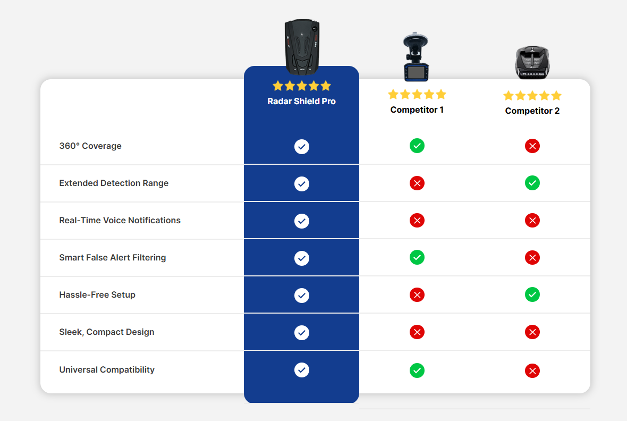Click Competitor 2 red X for Universal Compatibility
Image resolution: width=627 pixels, height=421 pixels.
click(x=532, y=371)
